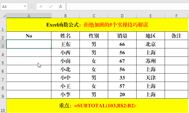Click the gender cell in 小南's row
Viewport: 189px width, 113px height.
pos(94,61)
